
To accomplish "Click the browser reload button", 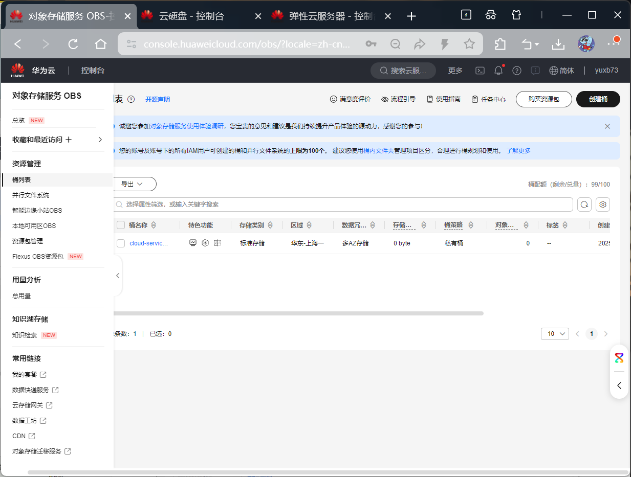I will pyautogui.click(x=73, y=44).
